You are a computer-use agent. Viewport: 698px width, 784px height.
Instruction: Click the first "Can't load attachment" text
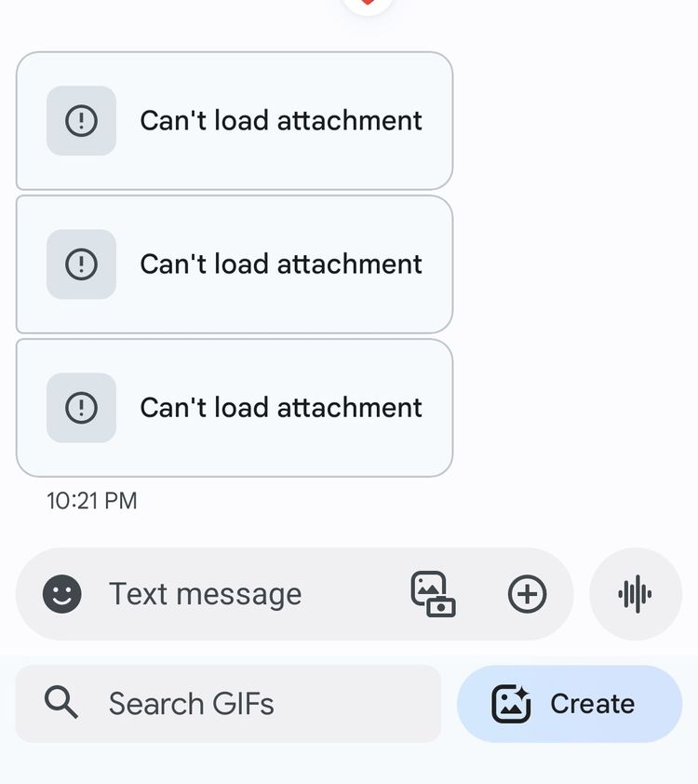point(281,120)
